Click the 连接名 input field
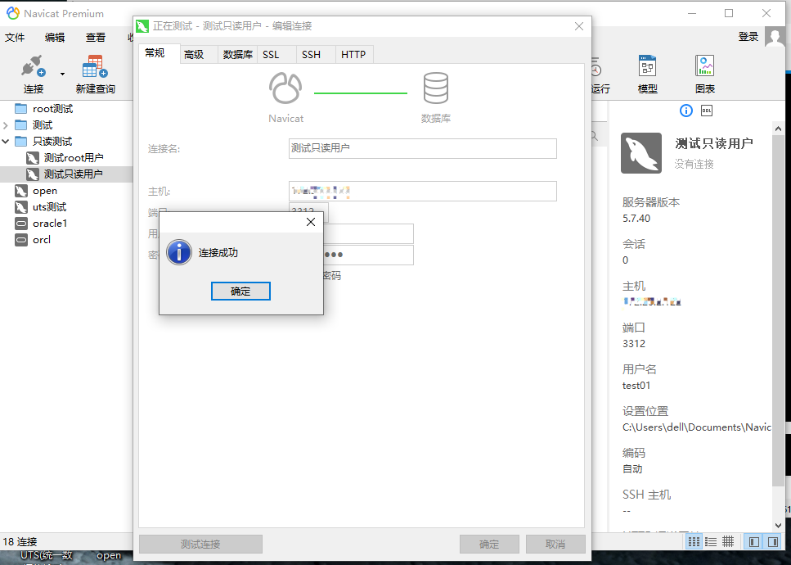 pyautogui.click(x=423, y=148)
